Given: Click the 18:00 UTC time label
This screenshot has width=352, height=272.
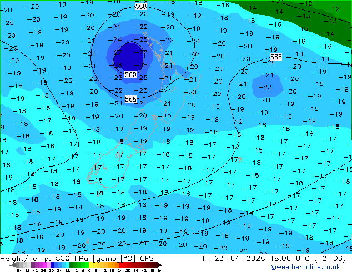Looking at the screenshot, I should [286, 258].
